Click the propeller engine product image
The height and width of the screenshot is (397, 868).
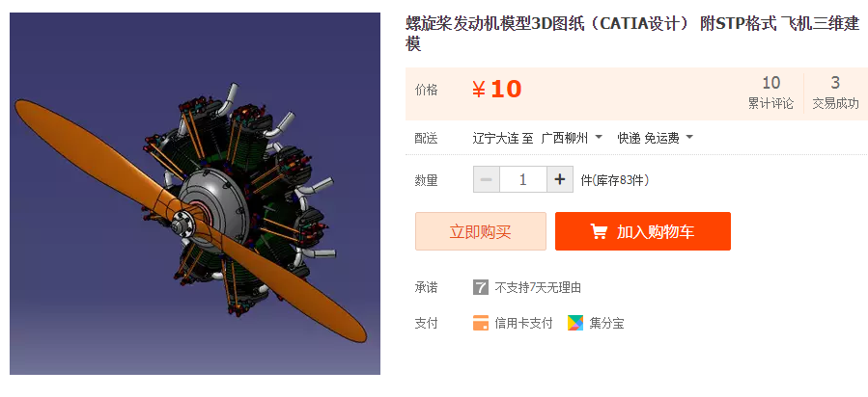pos(195,194)
